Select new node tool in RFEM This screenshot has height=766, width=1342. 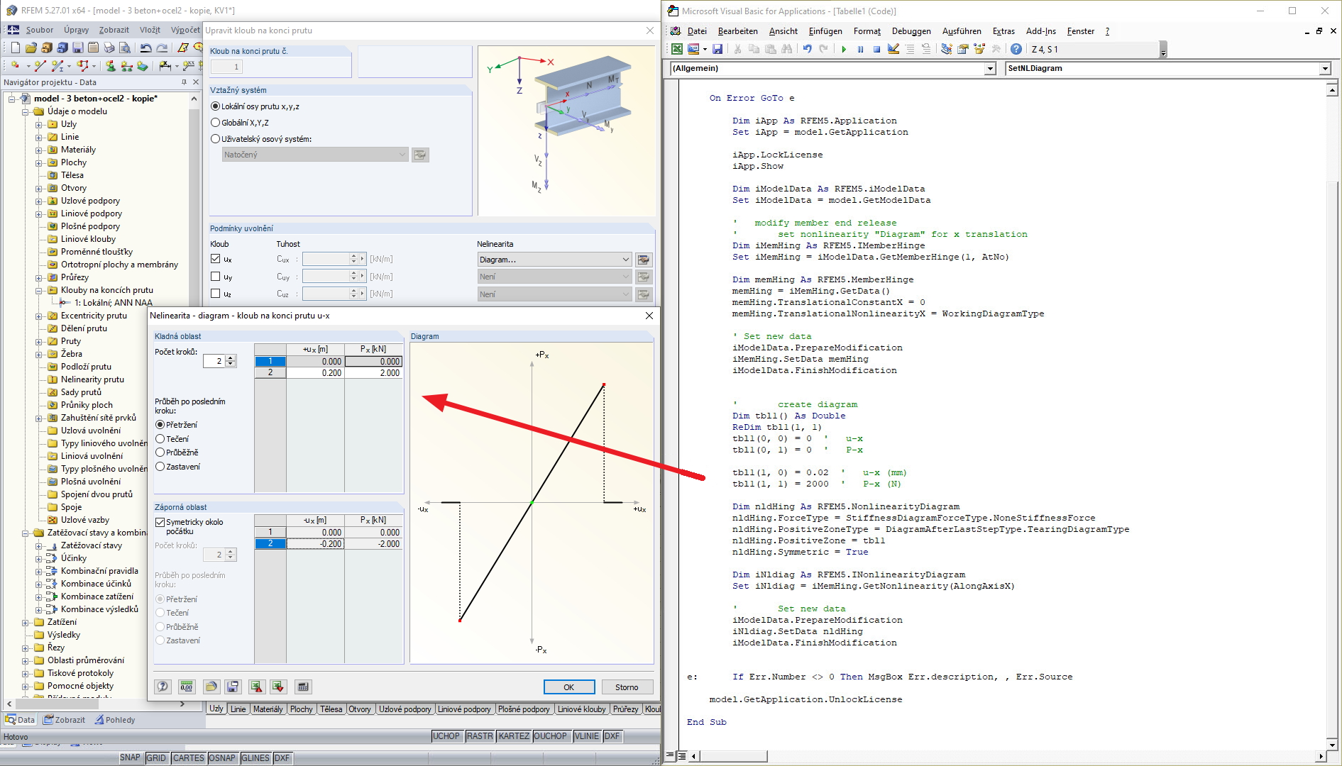15,65
